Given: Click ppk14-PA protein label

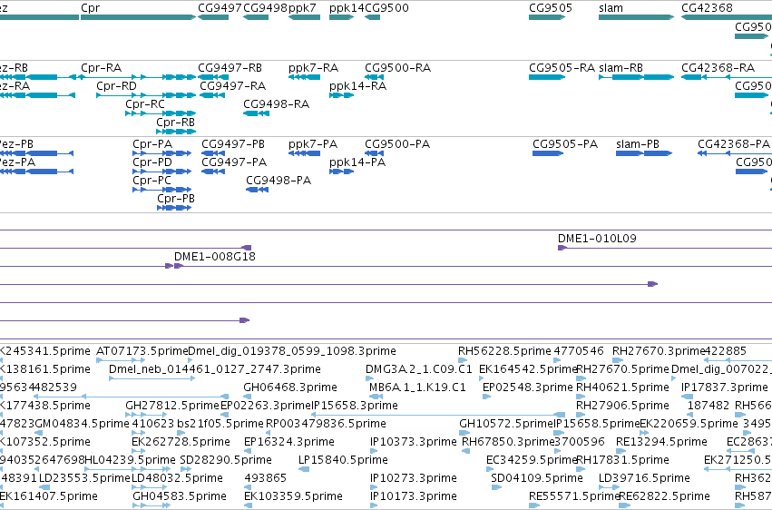Looking at the screenshot, I should click(x=357, y=162).
